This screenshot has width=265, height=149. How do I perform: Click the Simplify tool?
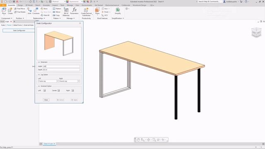[118, 11]
